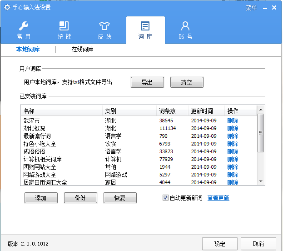Click 导出 to export user dictionary

[x=147, y=82]
